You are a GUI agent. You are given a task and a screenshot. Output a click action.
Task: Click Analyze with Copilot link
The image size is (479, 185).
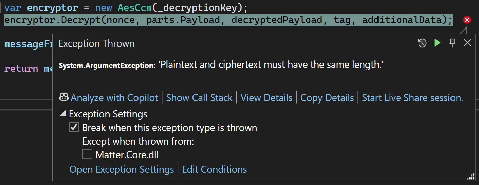(x=114, y=98)
